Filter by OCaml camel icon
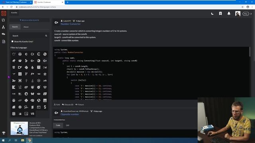The height and width of the screenshot is (143, 255). (x=20, y=94)
